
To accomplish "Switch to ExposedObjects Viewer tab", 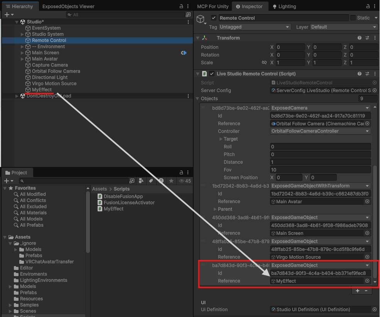I will click(x=68, y=7).
